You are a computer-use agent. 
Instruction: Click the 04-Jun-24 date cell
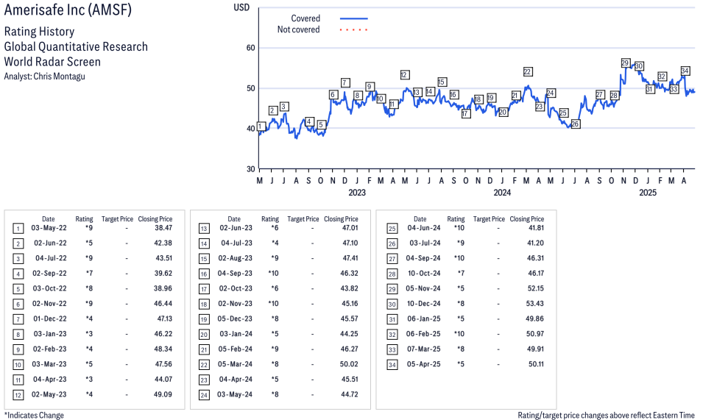tap(424, 228)
